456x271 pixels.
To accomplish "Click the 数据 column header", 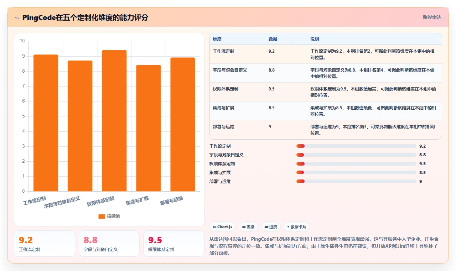I will point(273,39).
